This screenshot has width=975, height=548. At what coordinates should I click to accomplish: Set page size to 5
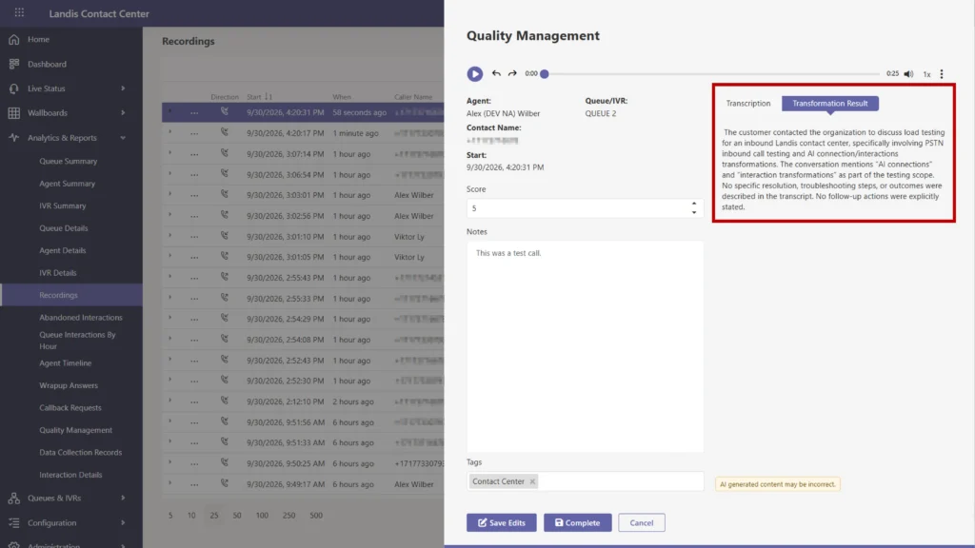170,515
